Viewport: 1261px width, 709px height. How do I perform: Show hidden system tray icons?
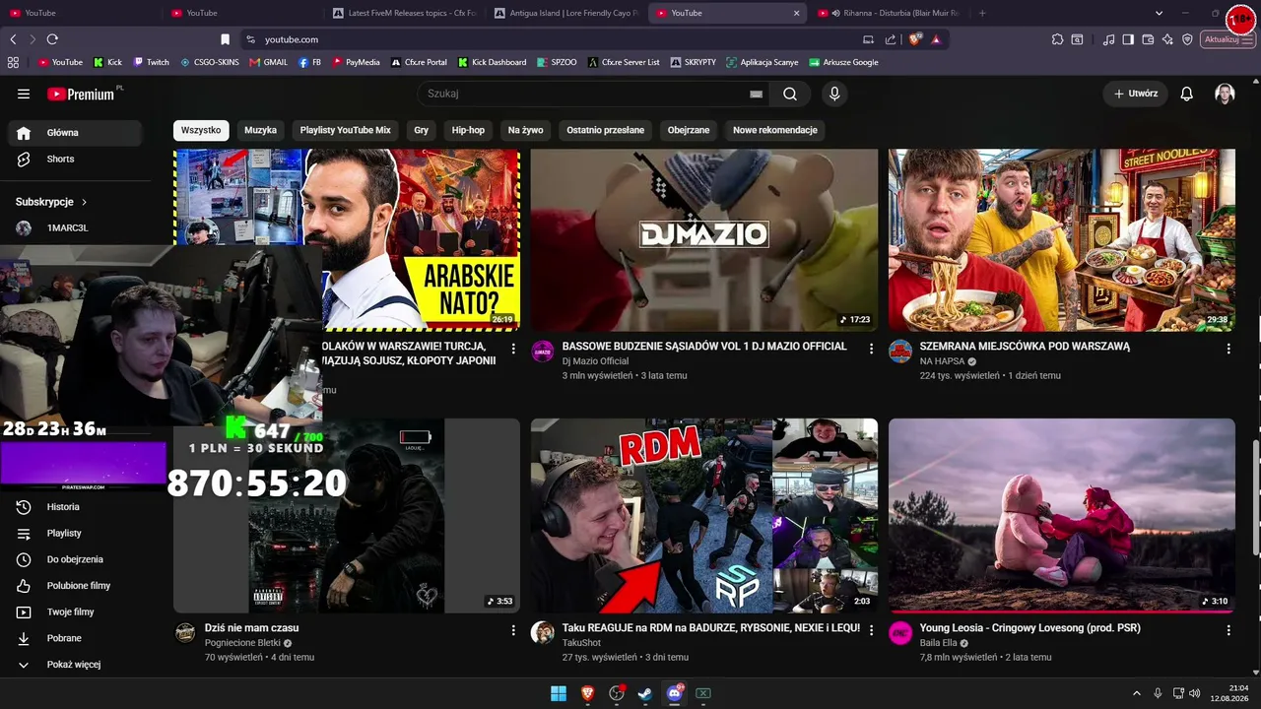tap(1136, 693)
